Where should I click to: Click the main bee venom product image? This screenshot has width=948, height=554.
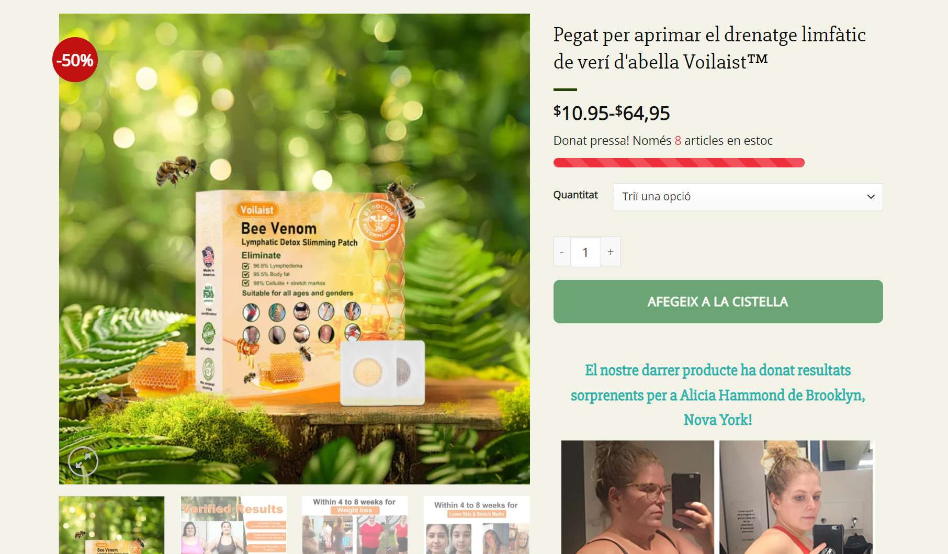pos(294,249)
